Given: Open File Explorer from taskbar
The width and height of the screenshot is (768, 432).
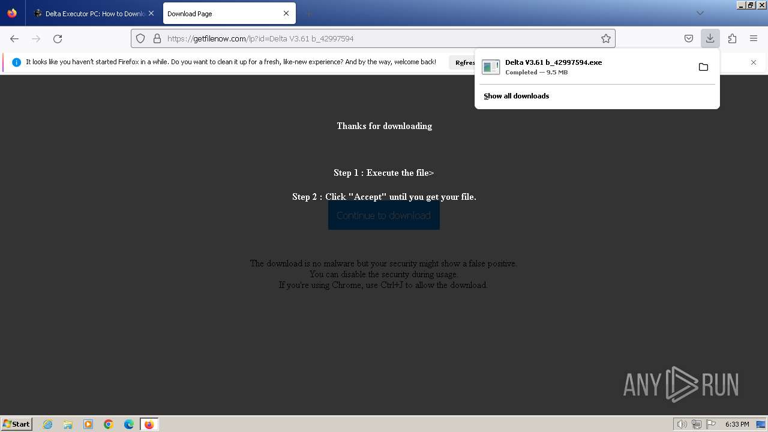Looking at the screenshot, I should pyautogui.click(x=68, y=424).
